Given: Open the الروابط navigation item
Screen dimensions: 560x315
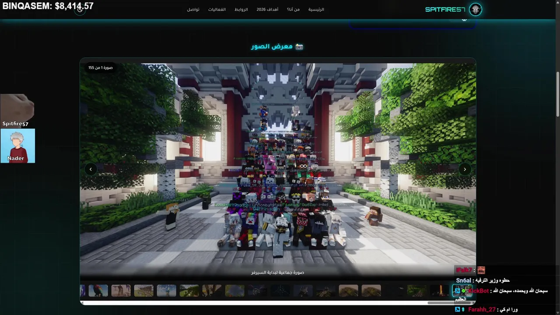Looking at the screenshot, I should tap(241, 10).
